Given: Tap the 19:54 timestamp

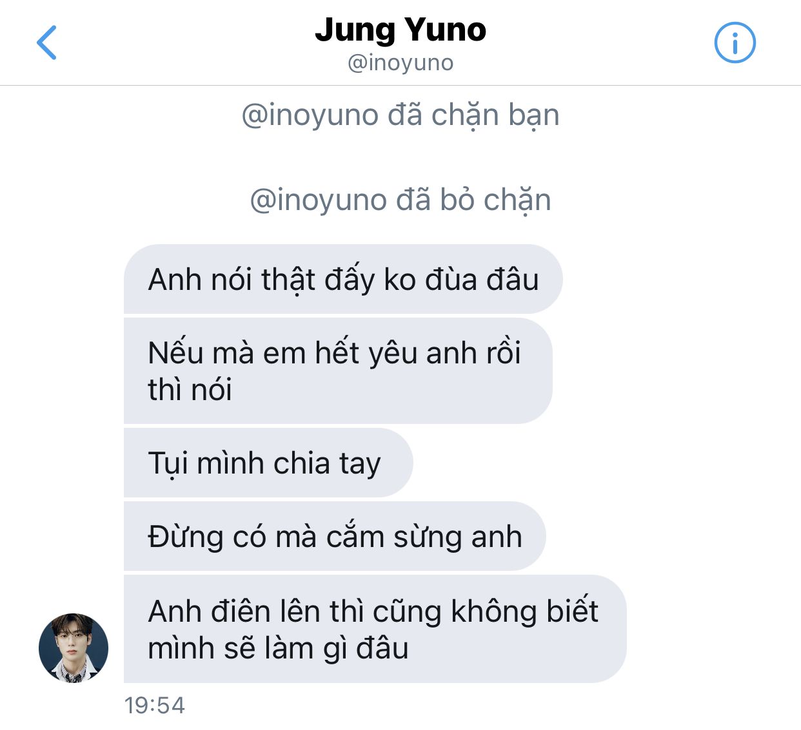Looking at the screenshot, I should pos(155,706).
